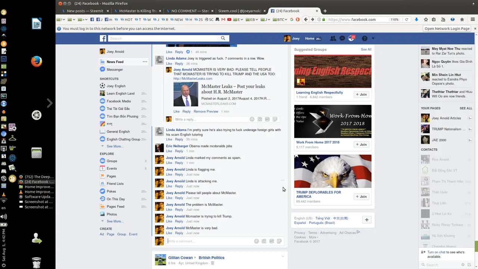Open the Trash icon on desktop
The height and width of the screenshot is (269, 478).
(36, 262)
